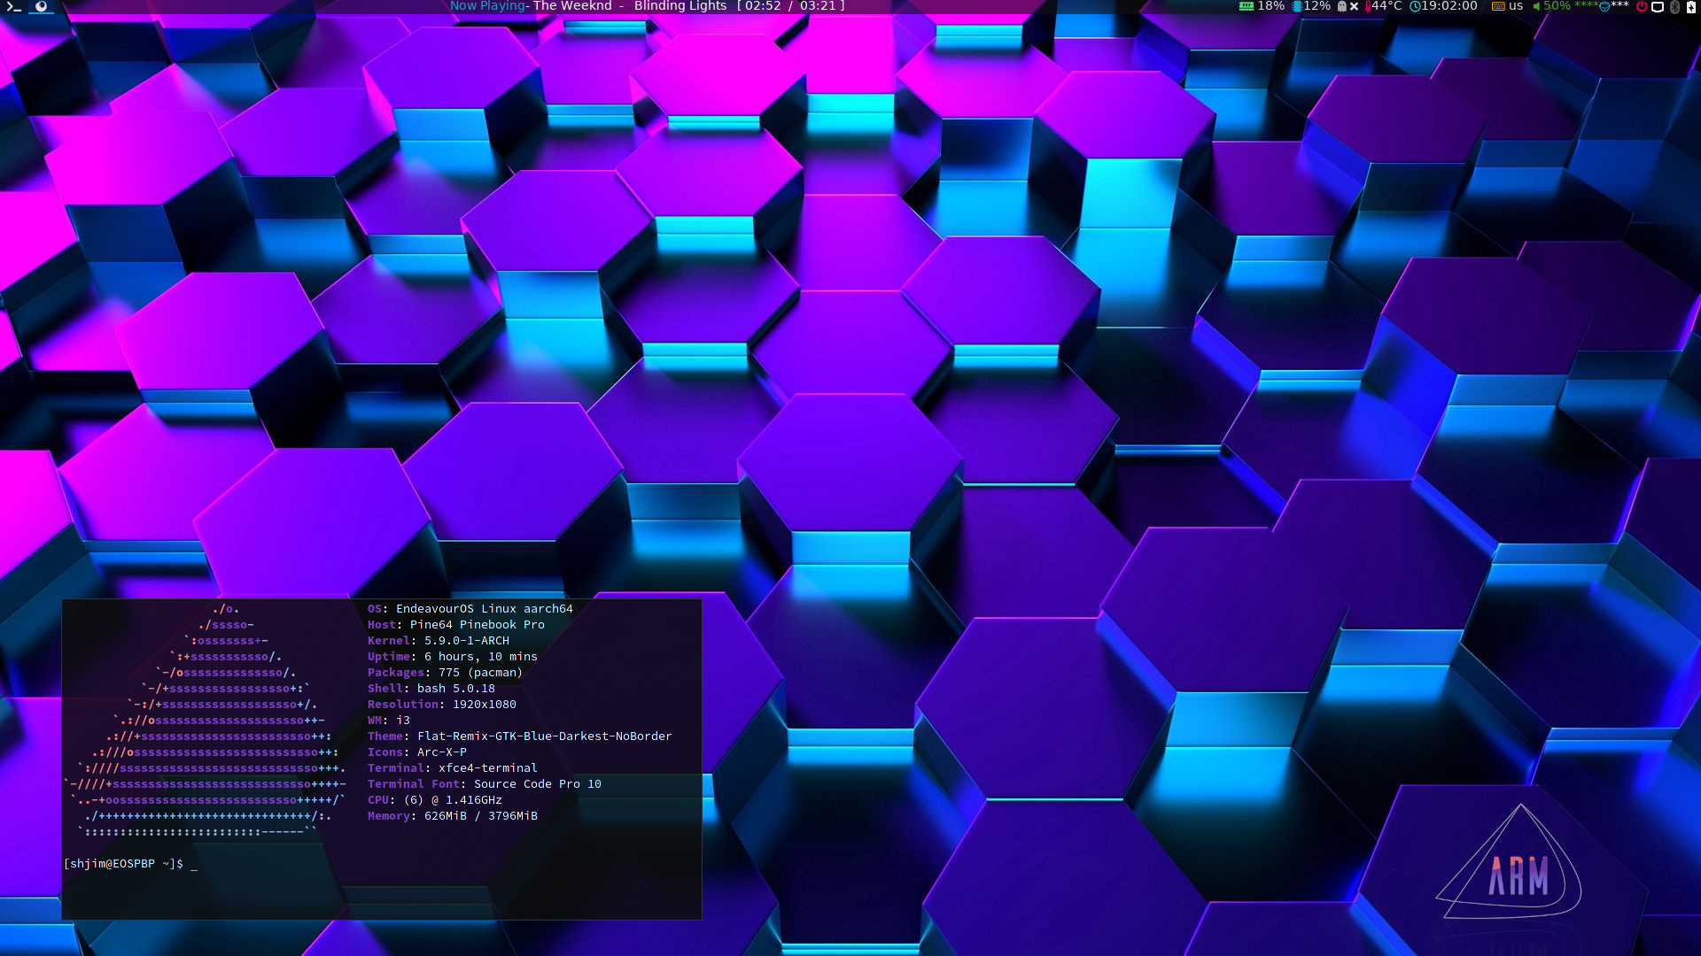Click the 'CPU: (6) @ 1.416GHz' line

coord(435,800)
